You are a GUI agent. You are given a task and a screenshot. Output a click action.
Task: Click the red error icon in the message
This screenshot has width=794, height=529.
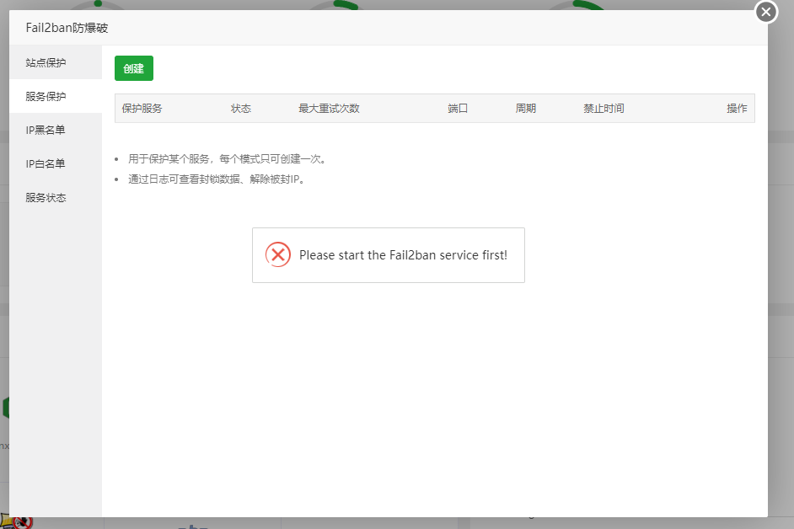click(278, 254)
